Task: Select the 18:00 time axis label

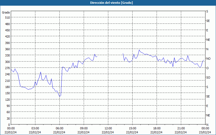Action: tap(157, 129)
